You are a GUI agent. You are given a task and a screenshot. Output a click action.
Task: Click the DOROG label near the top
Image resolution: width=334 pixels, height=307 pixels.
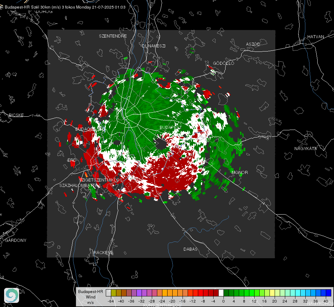point(44,12)
